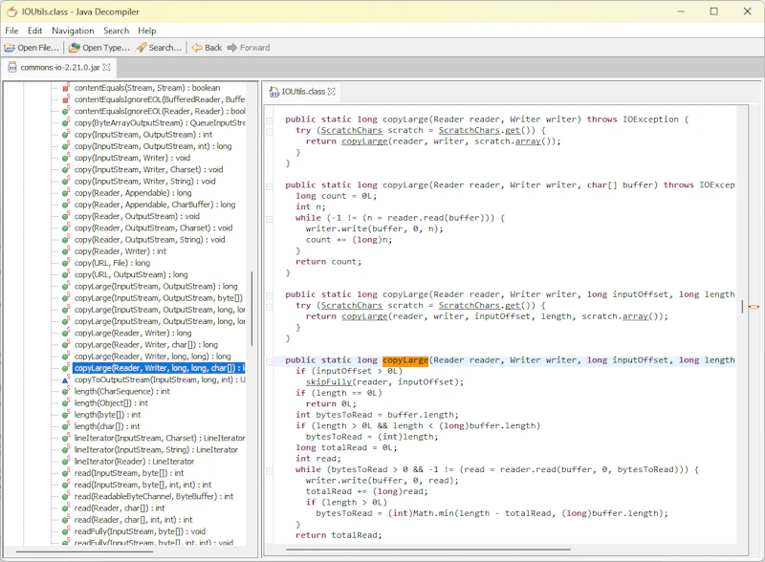Image resolution: width=765 pixels, height=562 pixels.
Task: Click the code editor horizontal scrollbar
Action: tap(428, 550)
